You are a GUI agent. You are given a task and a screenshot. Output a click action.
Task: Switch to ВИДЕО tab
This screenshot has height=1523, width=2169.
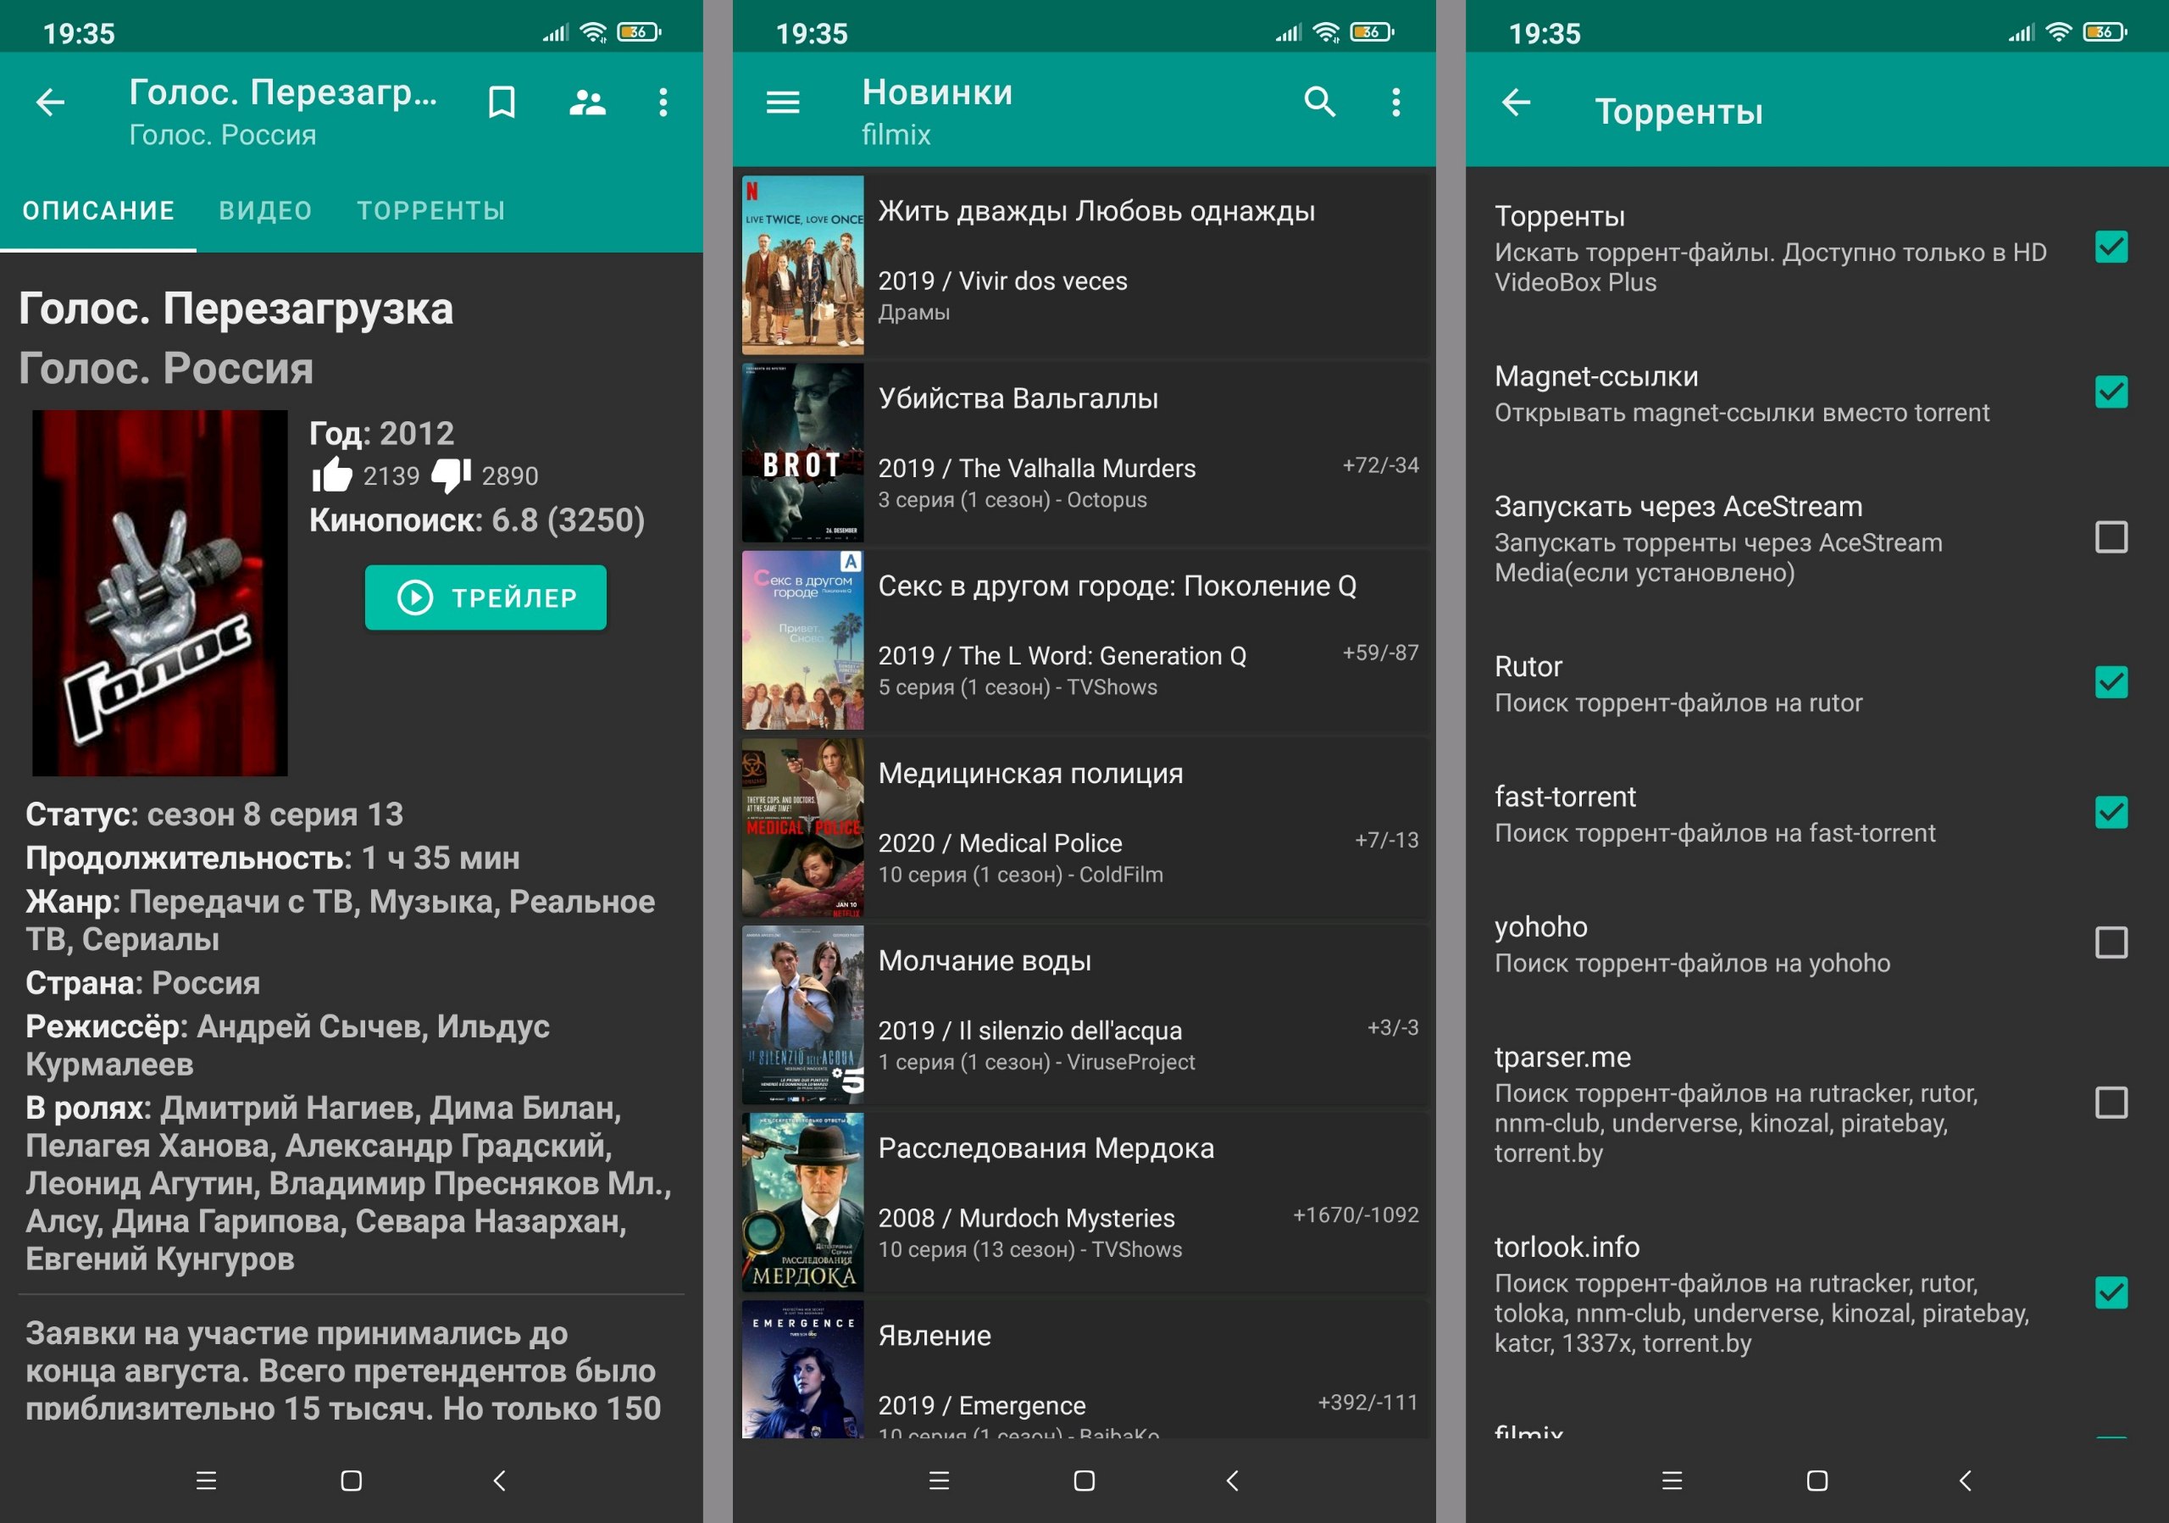[265, 211]
